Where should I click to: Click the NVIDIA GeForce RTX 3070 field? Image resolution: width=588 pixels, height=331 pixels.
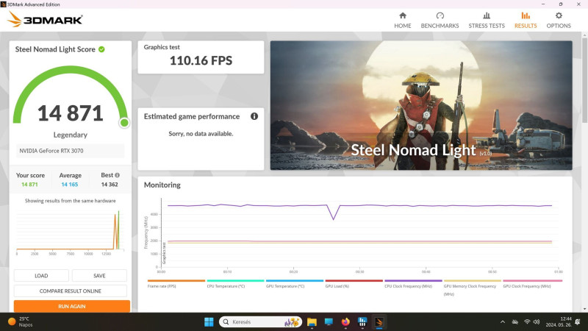[x=70, y=151]
